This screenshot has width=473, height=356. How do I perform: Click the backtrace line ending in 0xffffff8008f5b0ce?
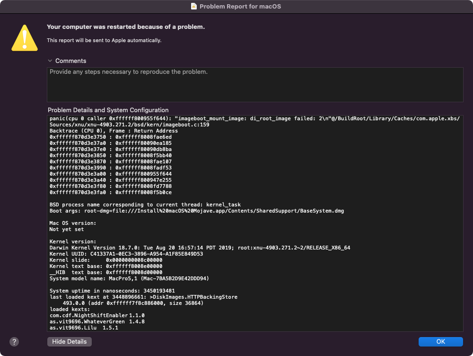pos(111,192)
